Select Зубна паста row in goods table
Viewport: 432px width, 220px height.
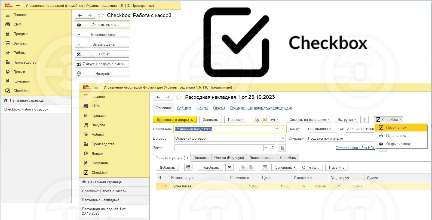(294, 186)
